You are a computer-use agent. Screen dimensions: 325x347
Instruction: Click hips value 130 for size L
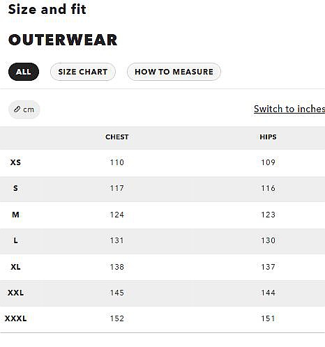[268, 240]
